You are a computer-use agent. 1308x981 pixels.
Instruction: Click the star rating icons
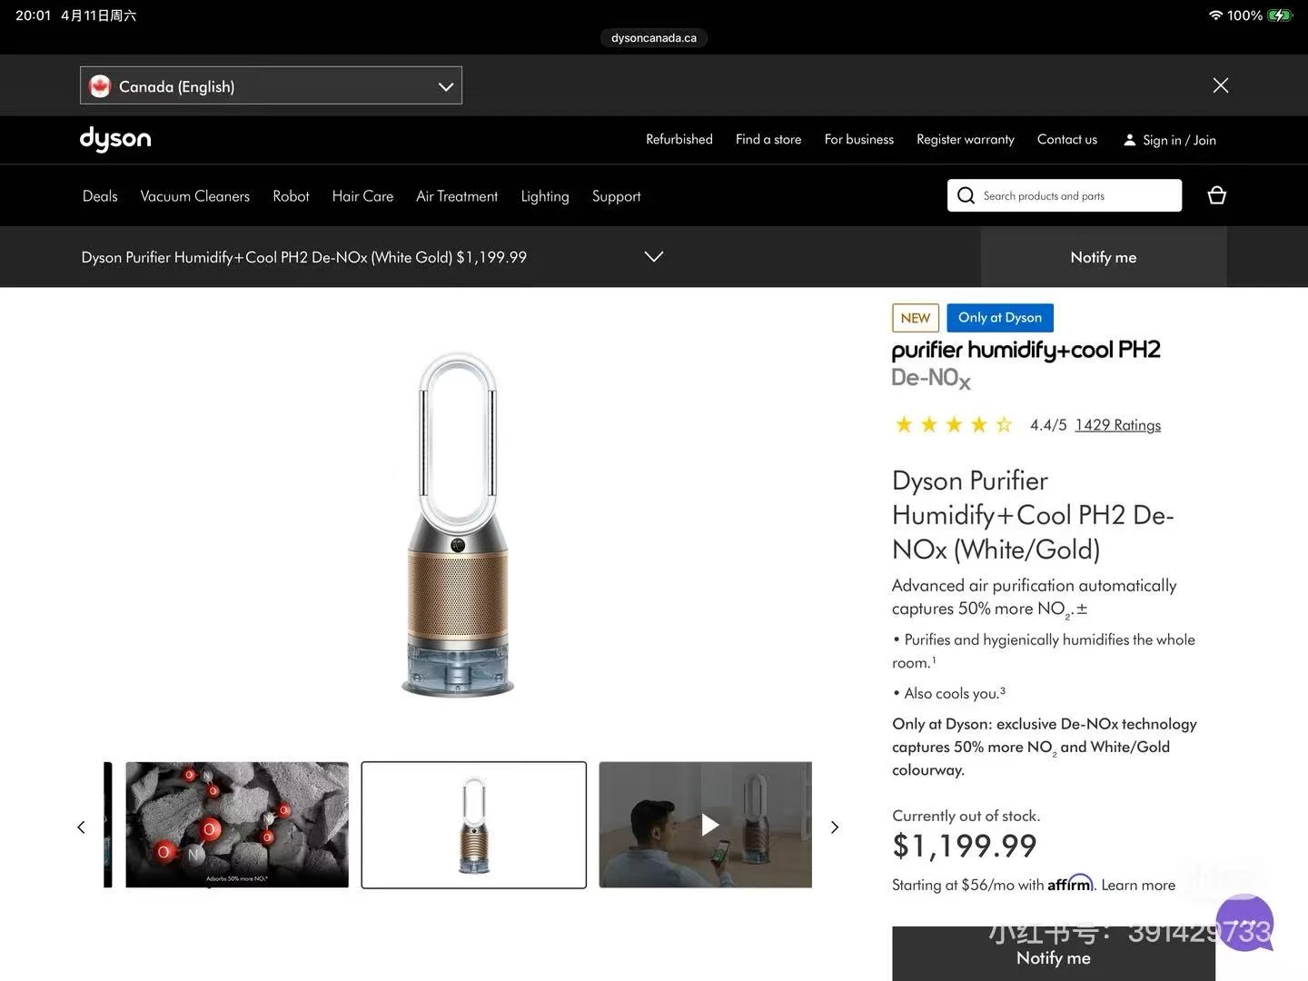pyautogui.click(x=954, y=425)
